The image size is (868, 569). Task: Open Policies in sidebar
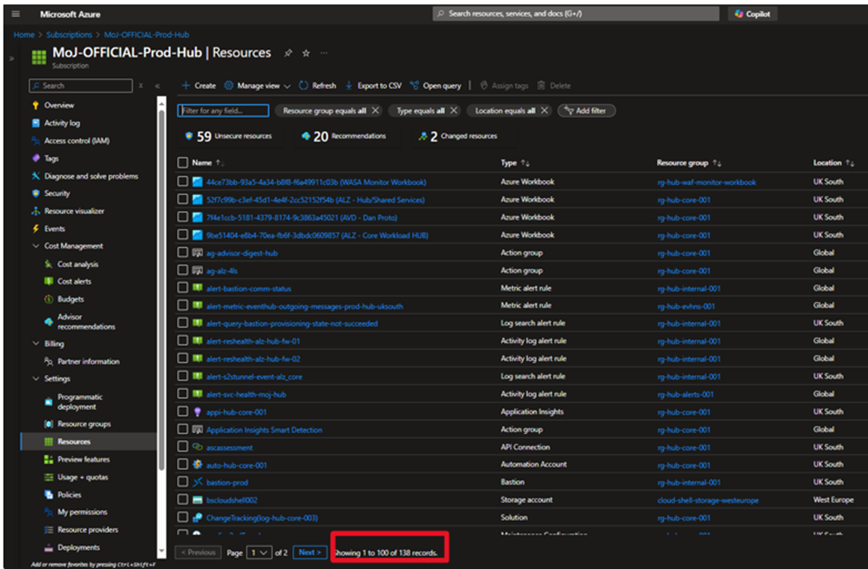tap(69, 495)
